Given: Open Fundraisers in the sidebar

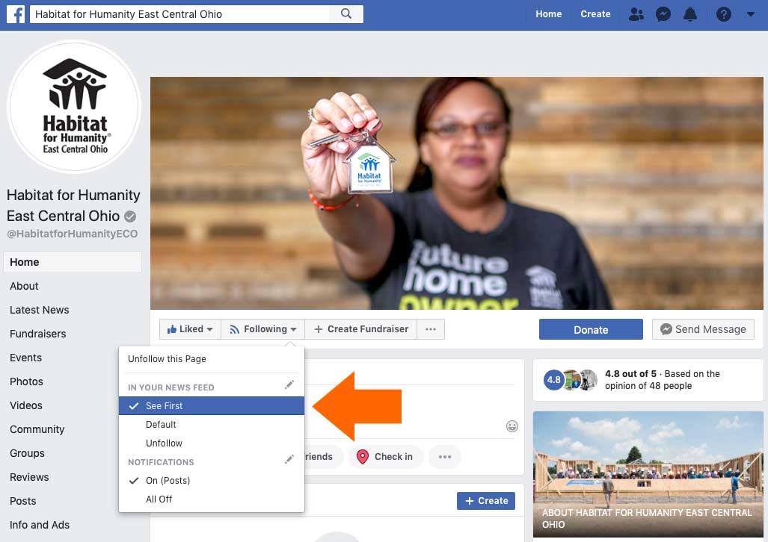Looking at the screenshot, I should [73, 334].
